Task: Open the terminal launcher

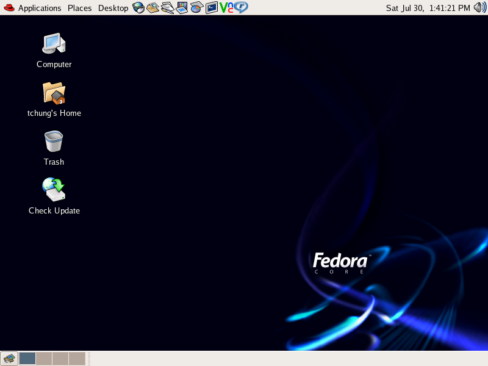Action: (211, 7)
